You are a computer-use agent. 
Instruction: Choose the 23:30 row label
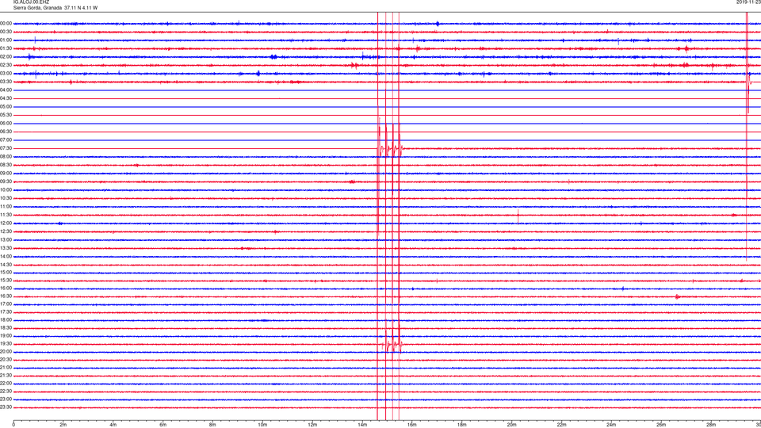[x=6, y=407]
